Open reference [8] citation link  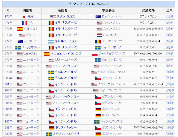168,60
